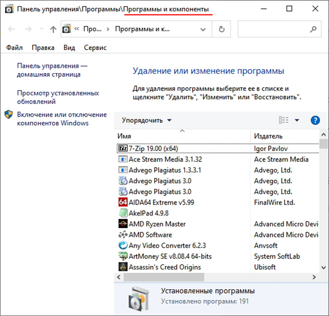Image resolution: width=329 pixels, height=316 pixels.
Task: Click the vertical scrollbar thumb
Action: (x=324, y=144)
